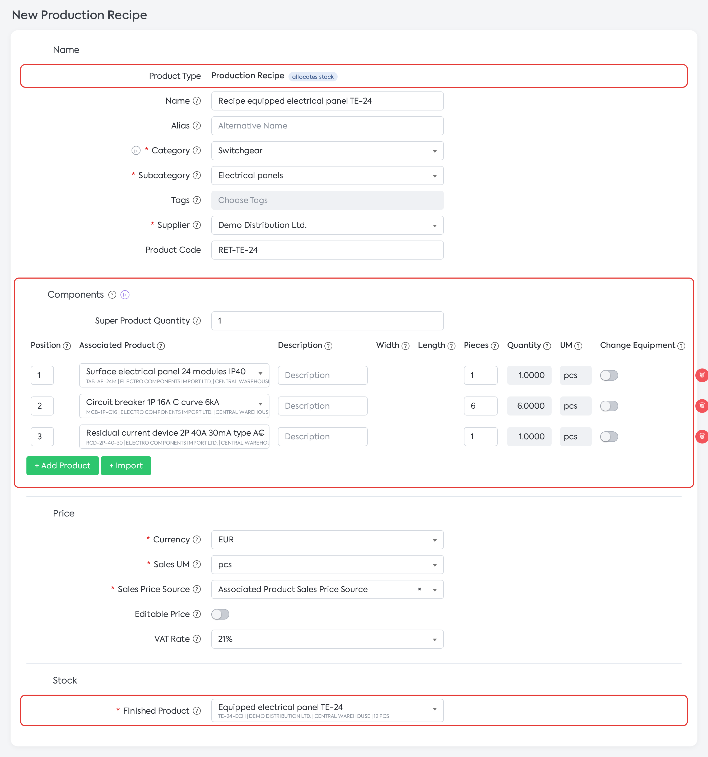Open Subcategory dropdown with Electrical panels
This screenshot has height=757, width=708.
coord(327,176)
